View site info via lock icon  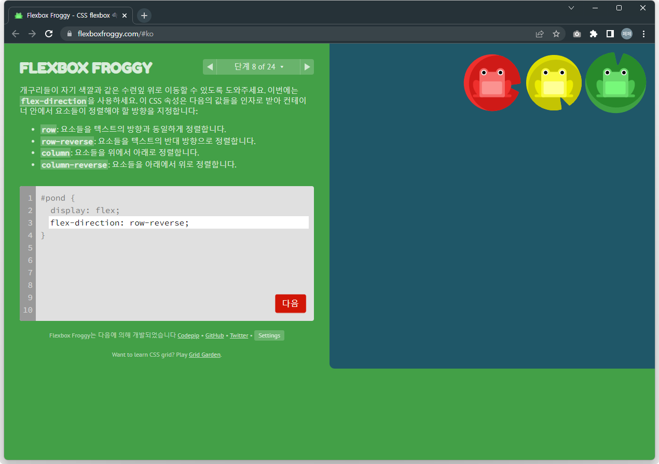[x=69, y=34]
